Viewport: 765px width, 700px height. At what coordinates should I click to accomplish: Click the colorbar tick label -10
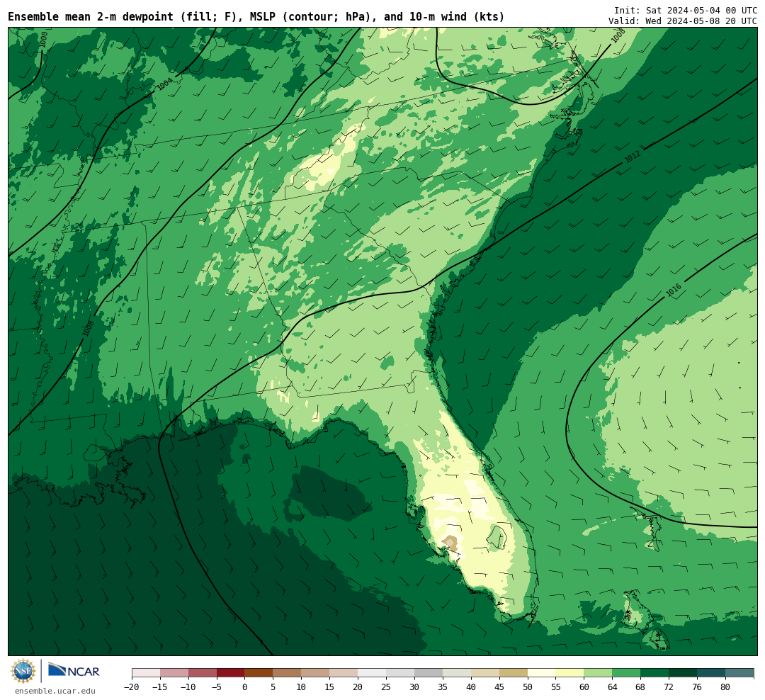(x=188, y=687)
